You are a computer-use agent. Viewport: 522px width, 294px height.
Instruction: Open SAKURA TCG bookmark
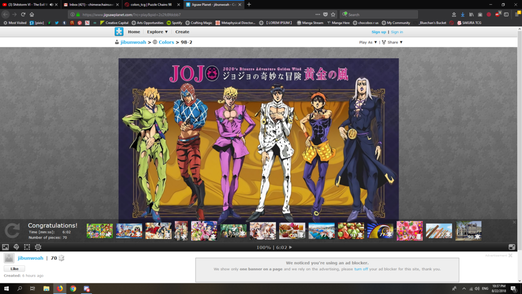click(469, 22)
